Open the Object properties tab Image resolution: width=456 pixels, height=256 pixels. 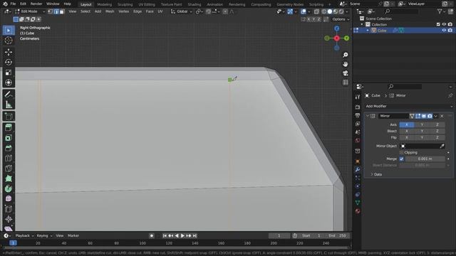[x=358, y=161]
